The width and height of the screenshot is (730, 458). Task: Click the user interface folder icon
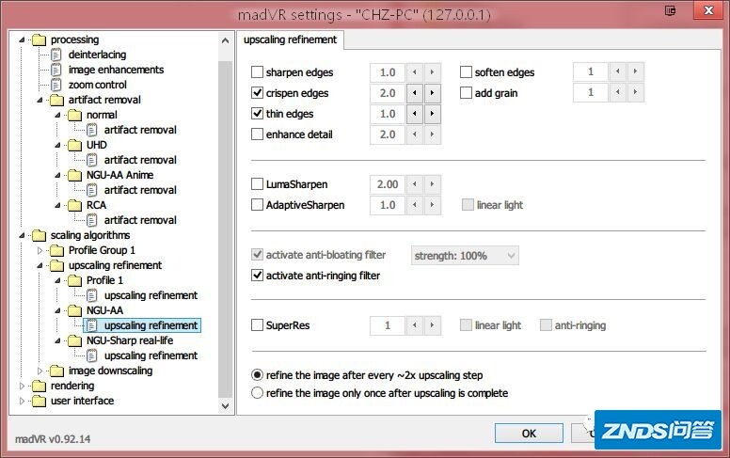39,401
